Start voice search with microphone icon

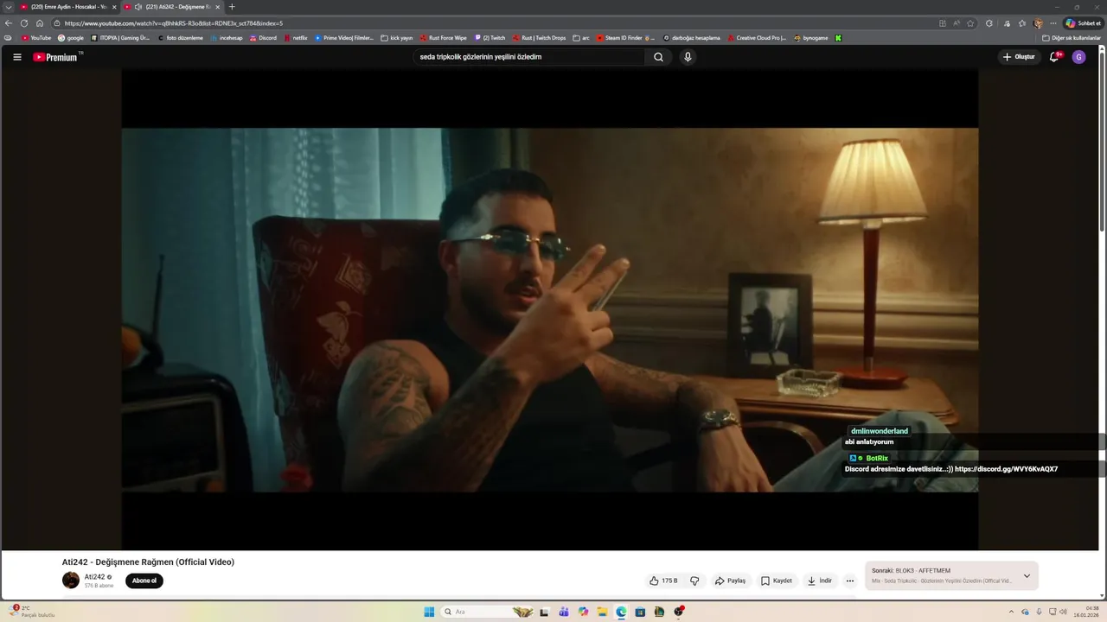[x=688, y=57]
